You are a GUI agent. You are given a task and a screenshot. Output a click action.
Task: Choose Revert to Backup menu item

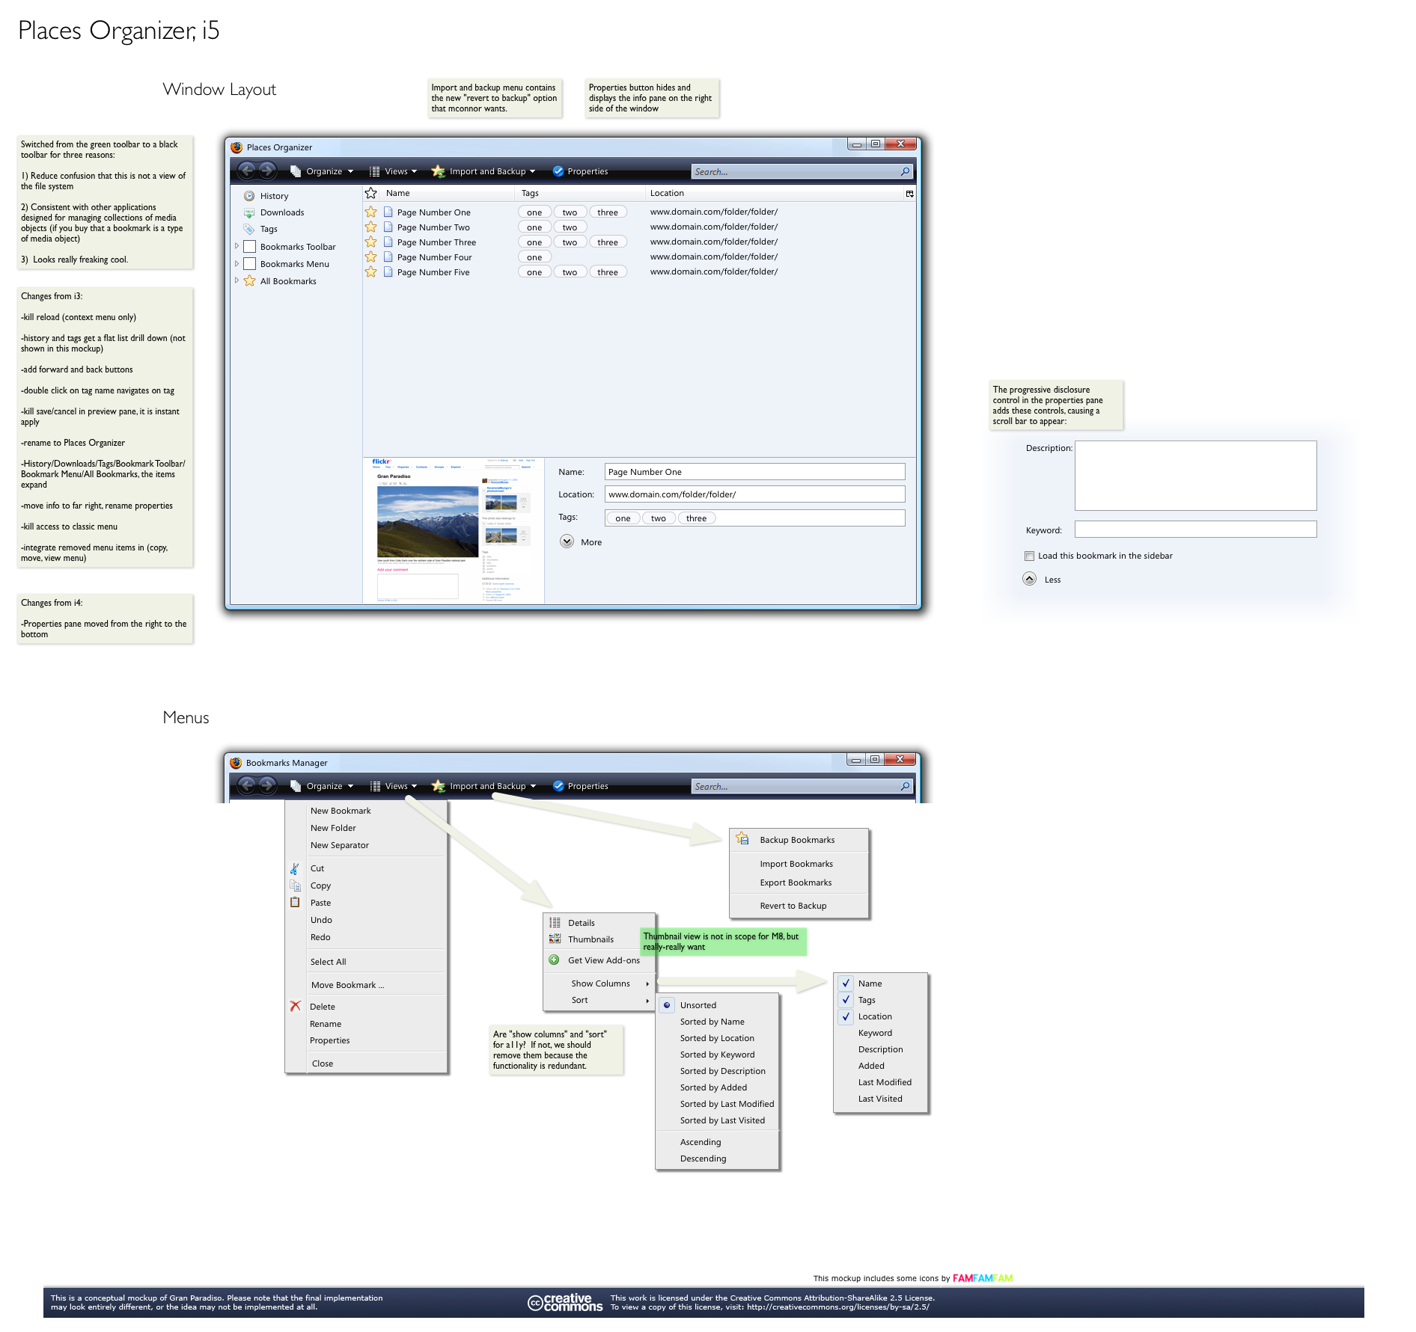[x=793, y=906]
